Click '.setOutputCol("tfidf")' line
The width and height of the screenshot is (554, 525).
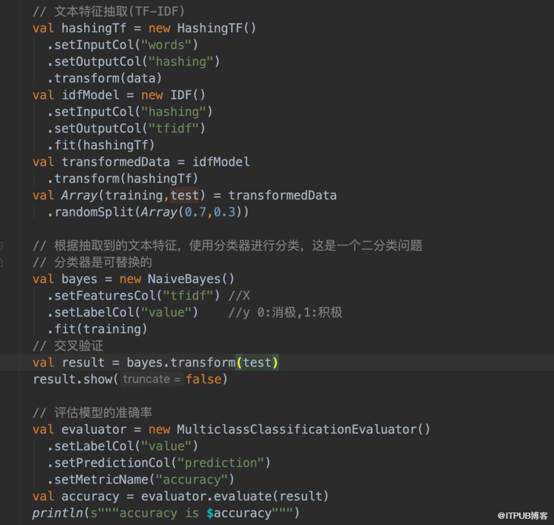coord(126,129)
